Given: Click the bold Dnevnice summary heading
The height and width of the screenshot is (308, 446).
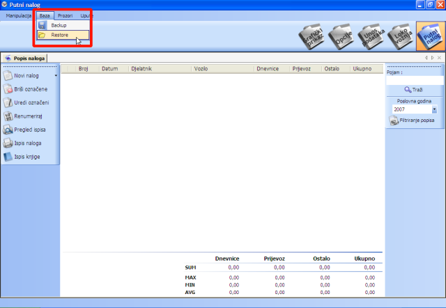Looking at the screenshot, I should pos(227,259).
